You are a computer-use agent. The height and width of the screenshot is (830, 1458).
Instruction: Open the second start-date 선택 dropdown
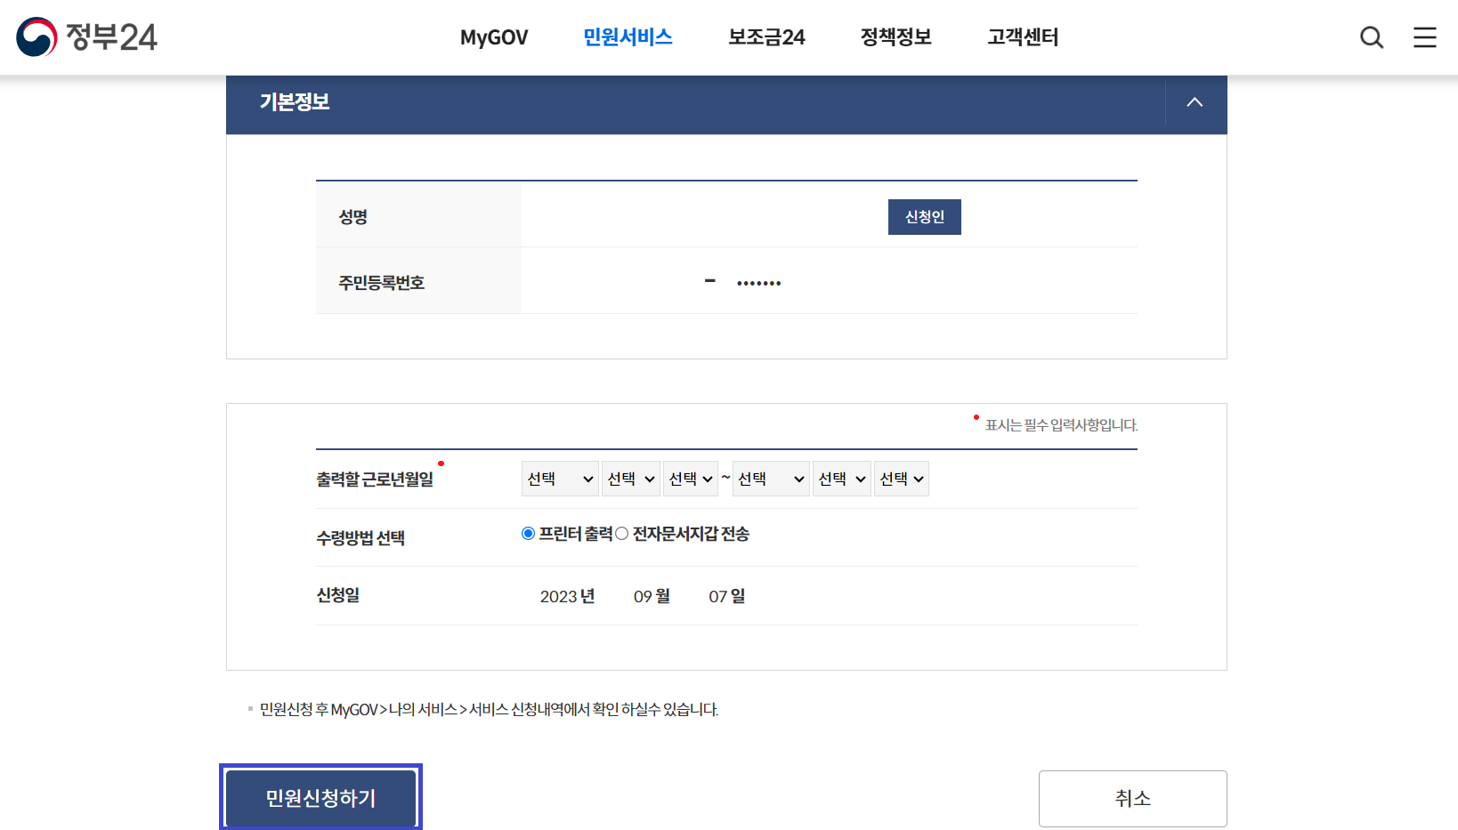pyautogui.click(x=630, y=478)
